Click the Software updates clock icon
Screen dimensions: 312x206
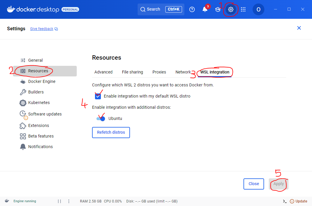tap(23, 113)
